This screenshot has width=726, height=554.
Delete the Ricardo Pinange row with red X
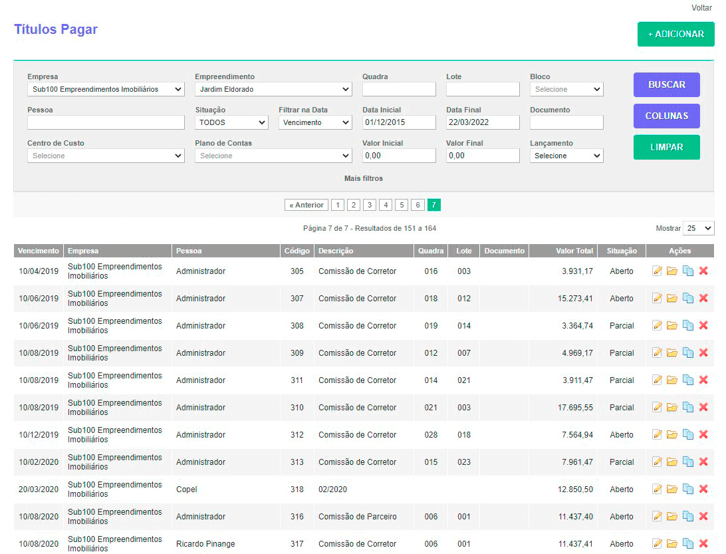(x=703, y=544)
